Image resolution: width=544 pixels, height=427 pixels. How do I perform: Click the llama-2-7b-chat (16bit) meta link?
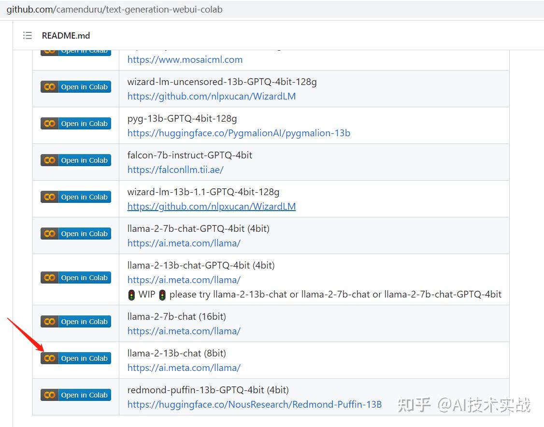184,331
